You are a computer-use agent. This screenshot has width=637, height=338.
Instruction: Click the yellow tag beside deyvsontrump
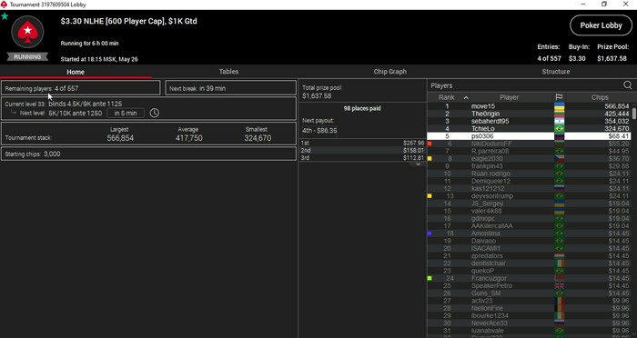point(430,196)
